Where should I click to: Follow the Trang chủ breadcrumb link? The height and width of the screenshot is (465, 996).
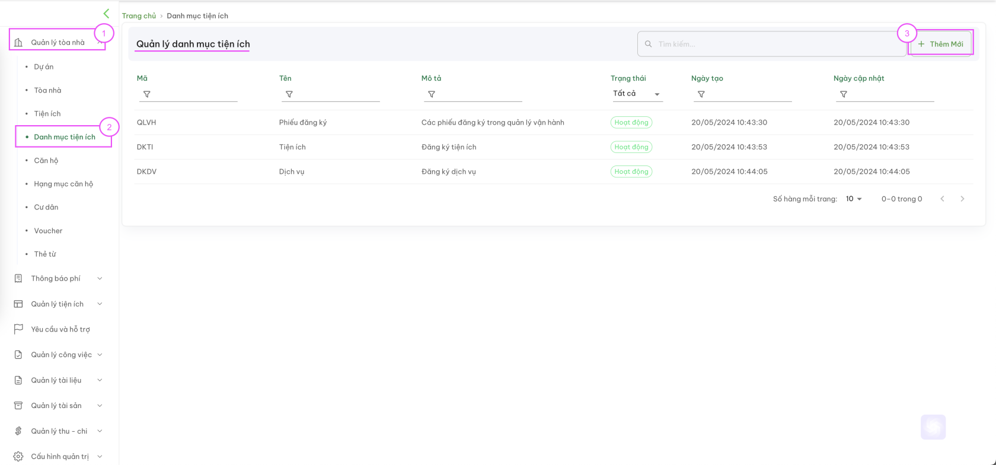coord(139,15)
